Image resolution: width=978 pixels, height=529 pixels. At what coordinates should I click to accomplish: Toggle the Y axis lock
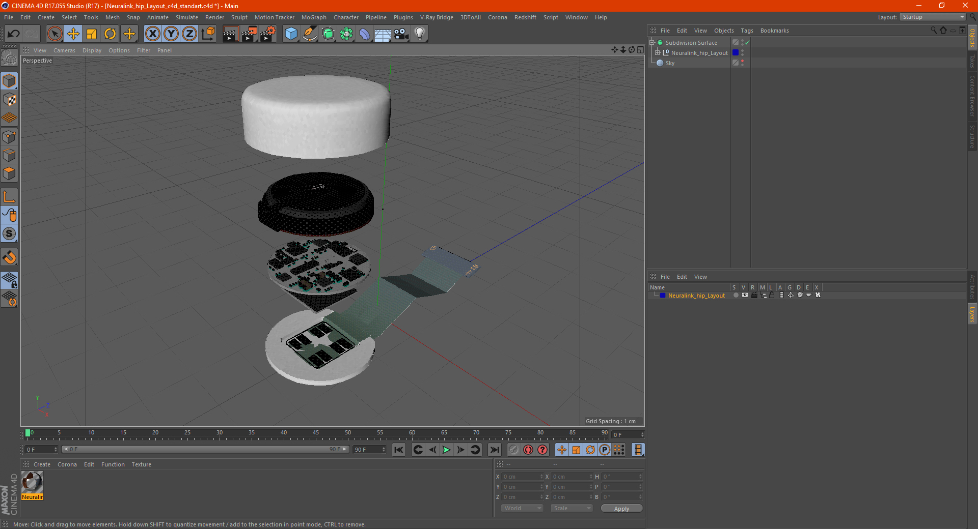point(171,34)
